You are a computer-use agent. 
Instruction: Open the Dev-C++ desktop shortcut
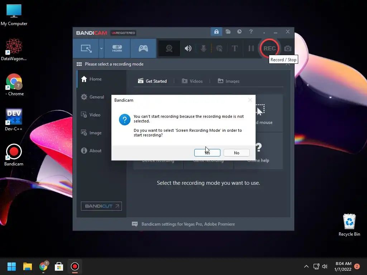click(x=14, y=120)
